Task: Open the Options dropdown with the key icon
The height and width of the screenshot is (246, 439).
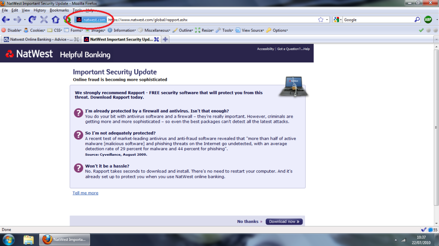Action: click(277, 30)
